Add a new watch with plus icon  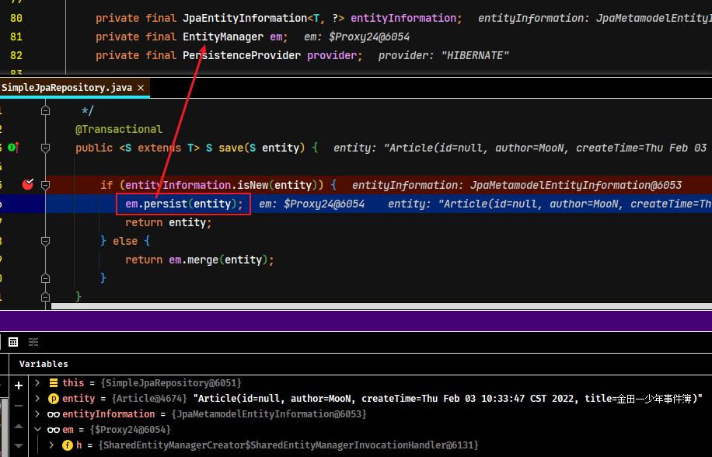click(x=19, y=385)
